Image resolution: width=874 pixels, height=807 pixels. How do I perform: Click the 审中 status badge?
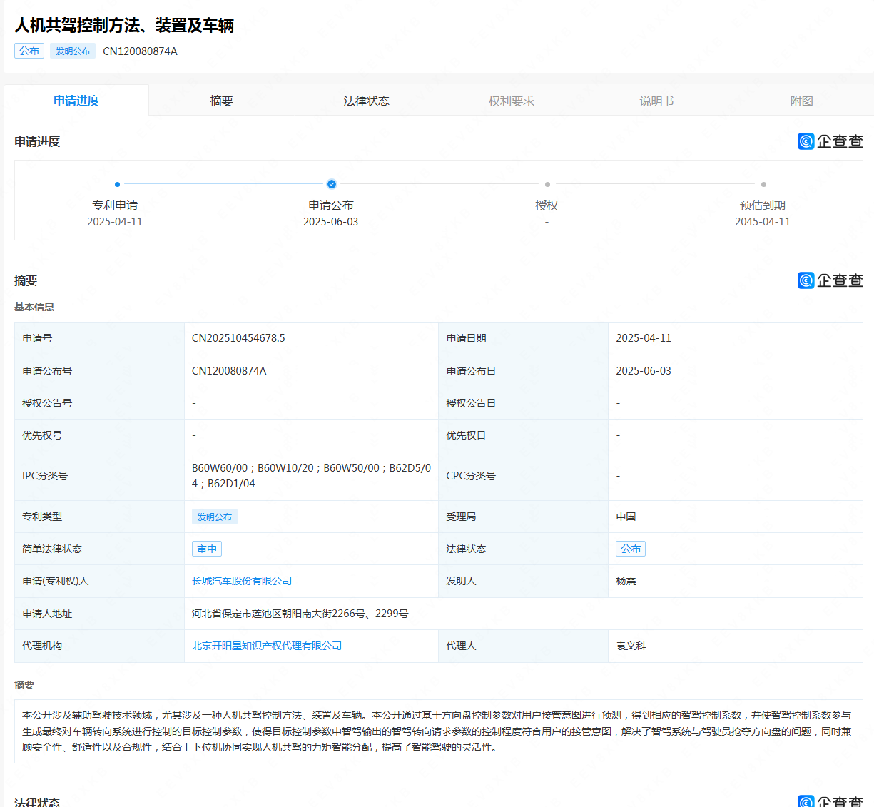[x=207, y=549]
